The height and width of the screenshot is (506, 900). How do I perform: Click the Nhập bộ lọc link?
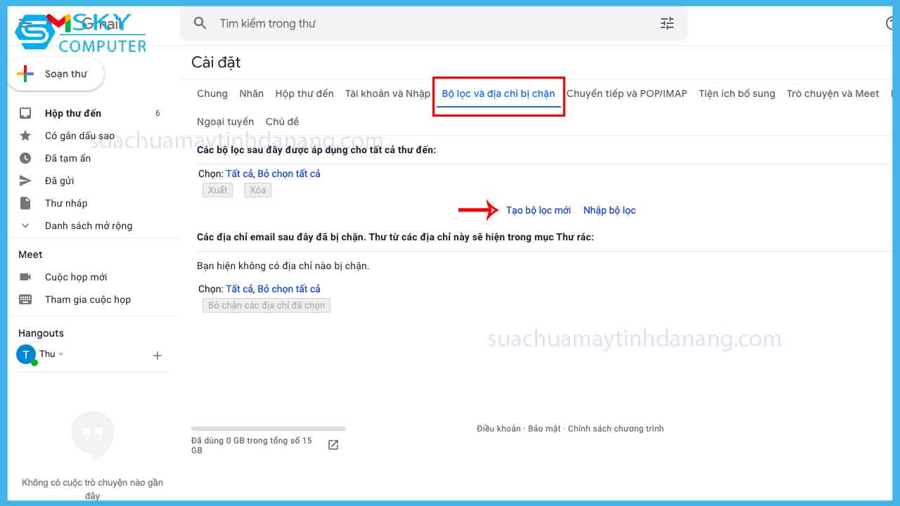click(x=609, y=209)
